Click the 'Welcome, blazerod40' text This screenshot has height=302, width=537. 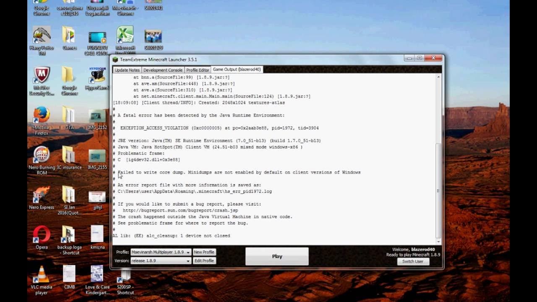pyautogui.click(x=413, y=250)
